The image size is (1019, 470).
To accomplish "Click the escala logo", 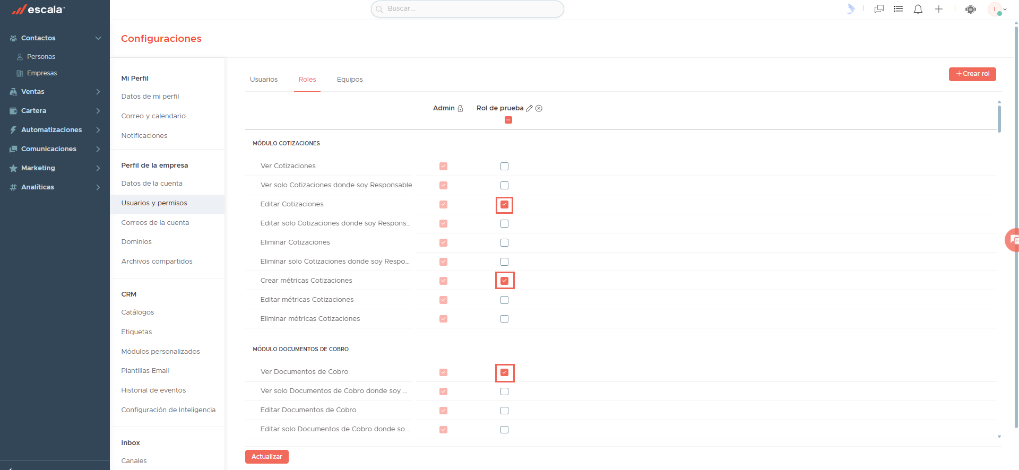I will 38,10.
